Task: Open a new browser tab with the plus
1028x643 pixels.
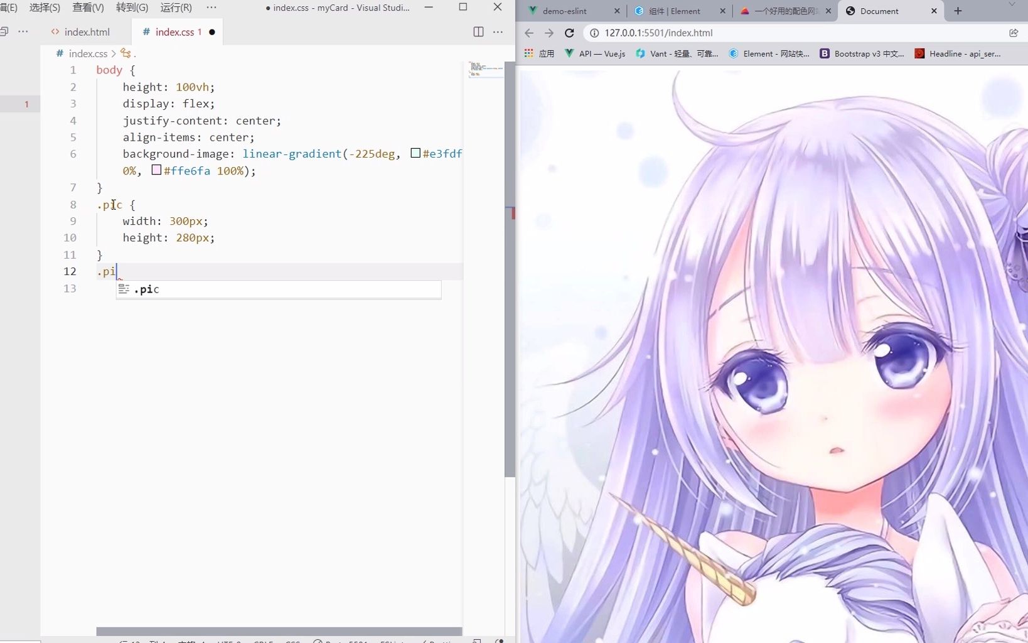Action: 958,11
